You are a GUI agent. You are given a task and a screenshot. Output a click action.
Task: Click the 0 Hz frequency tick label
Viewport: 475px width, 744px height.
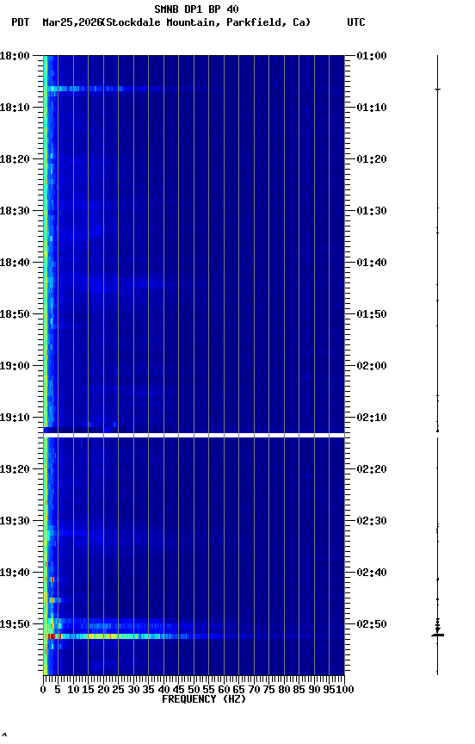pyautogui.click(x=43, y=690)
